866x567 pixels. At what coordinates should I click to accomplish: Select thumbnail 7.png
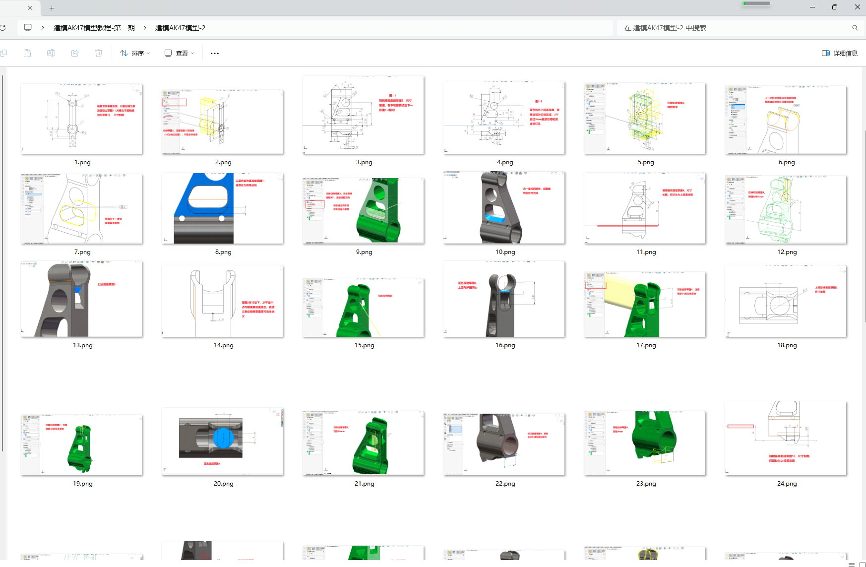(82, 209)
